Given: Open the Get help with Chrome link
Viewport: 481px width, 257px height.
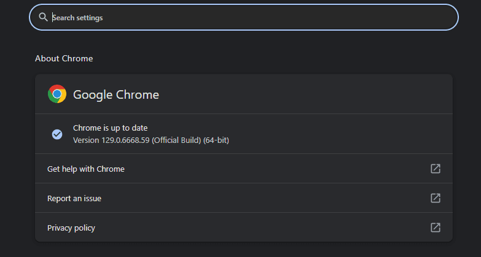Looking at the screenshot, I should click(244, 169).
